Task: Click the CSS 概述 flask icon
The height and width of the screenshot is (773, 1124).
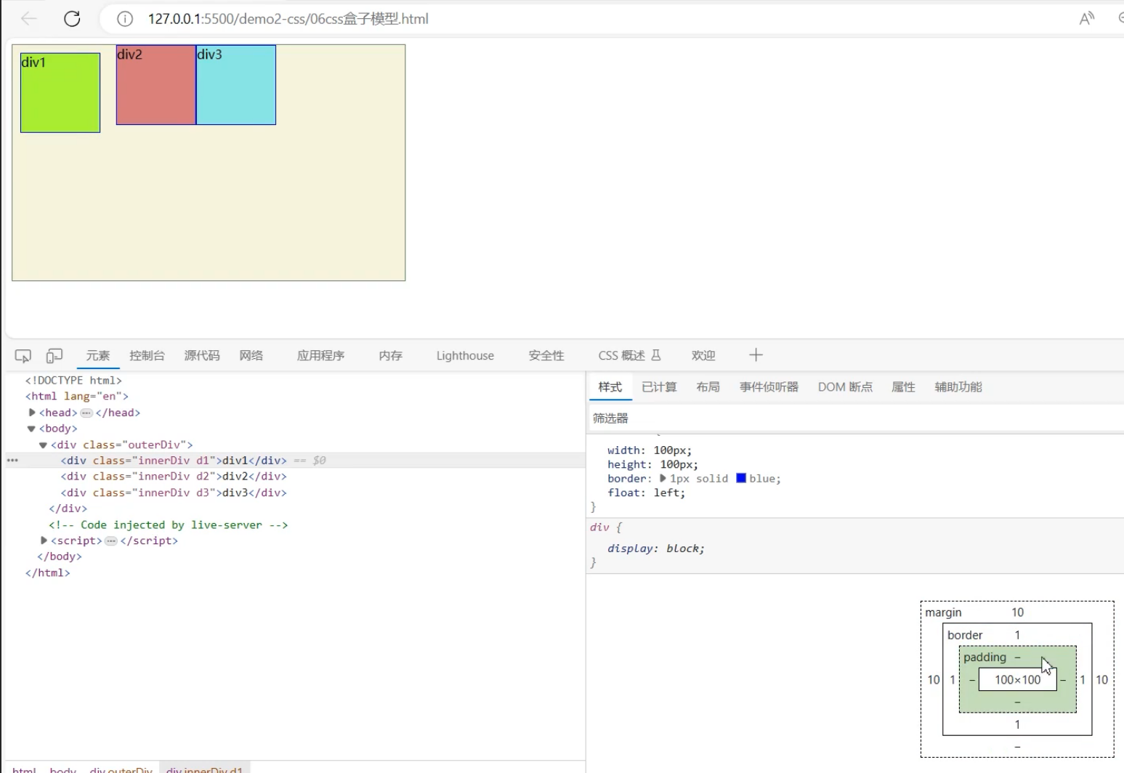Action: point(656,355)
